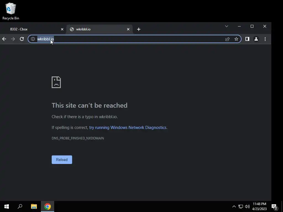Click the address bar containing wkribbl.io

point(135,39)
